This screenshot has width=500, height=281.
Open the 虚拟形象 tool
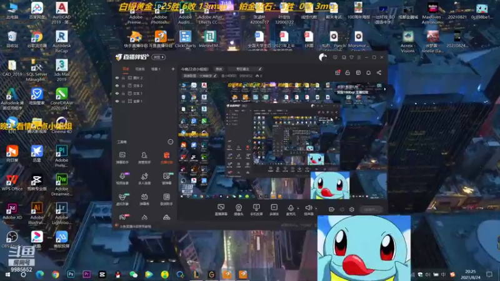(x=122, y=199)
